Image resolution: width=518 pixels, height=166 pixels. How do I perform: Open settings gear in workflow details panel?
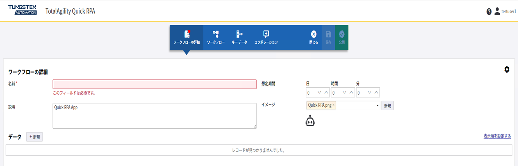click(507, 69)
